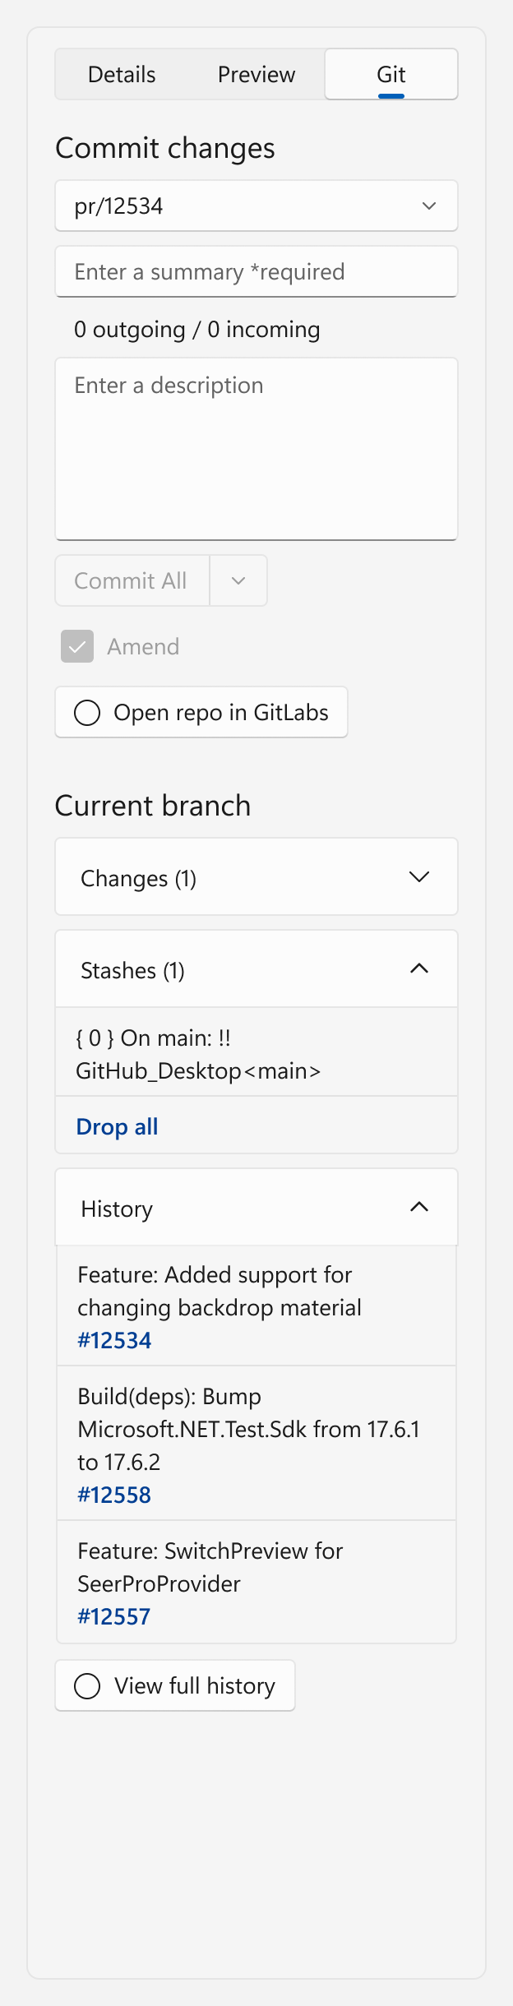Collapse the History section

256,1208
